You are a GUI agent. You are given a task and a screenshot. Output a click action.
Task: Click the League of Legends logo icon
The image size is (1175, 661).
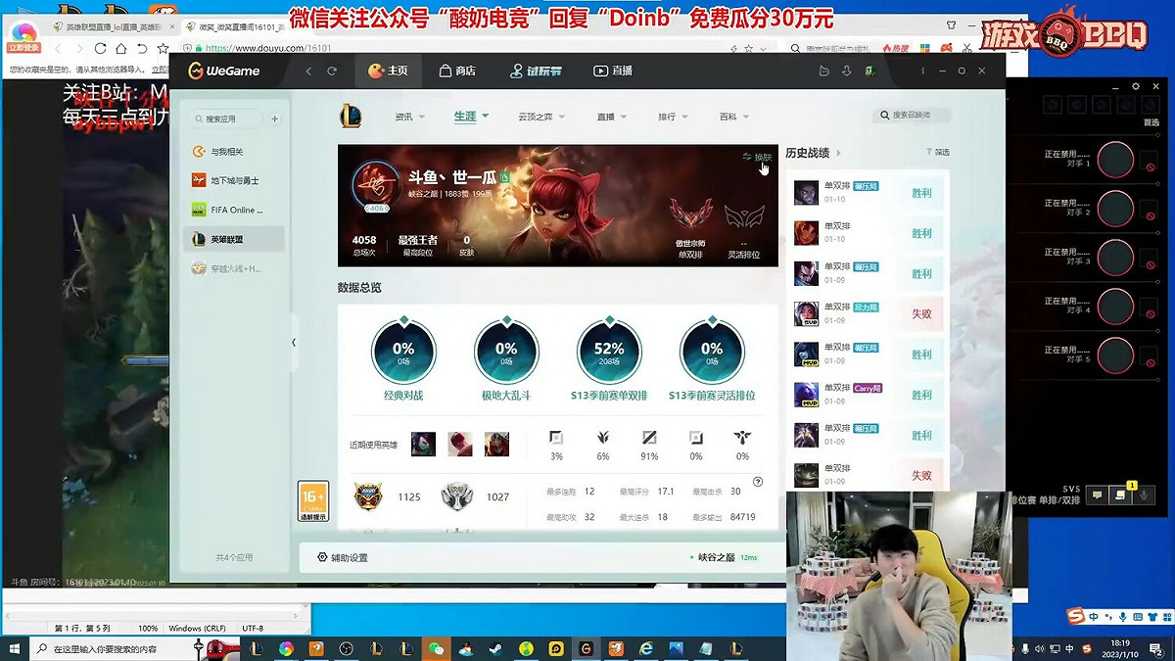351,117
